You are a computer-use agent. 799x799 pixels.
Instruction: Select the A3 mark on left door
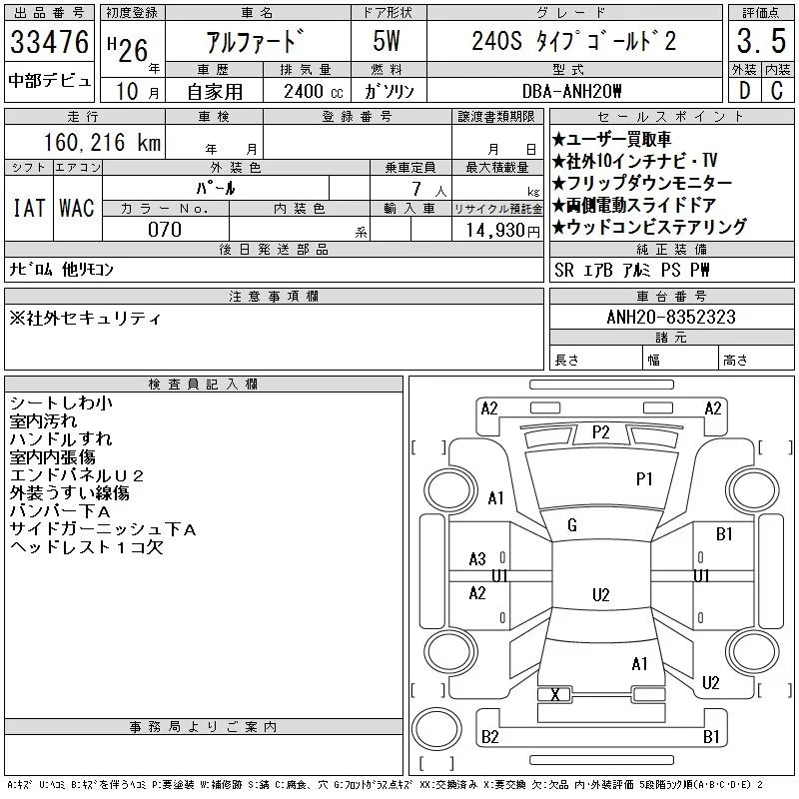click(x=477, y=559)
